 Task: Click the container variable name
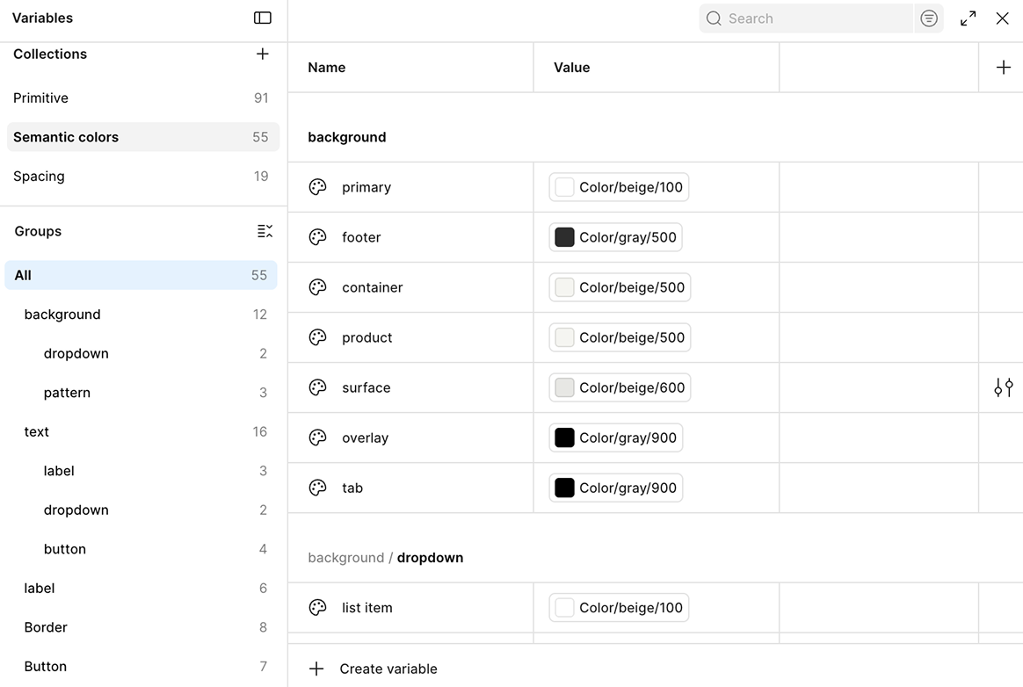pyautogui.click(x=373, y=288)
